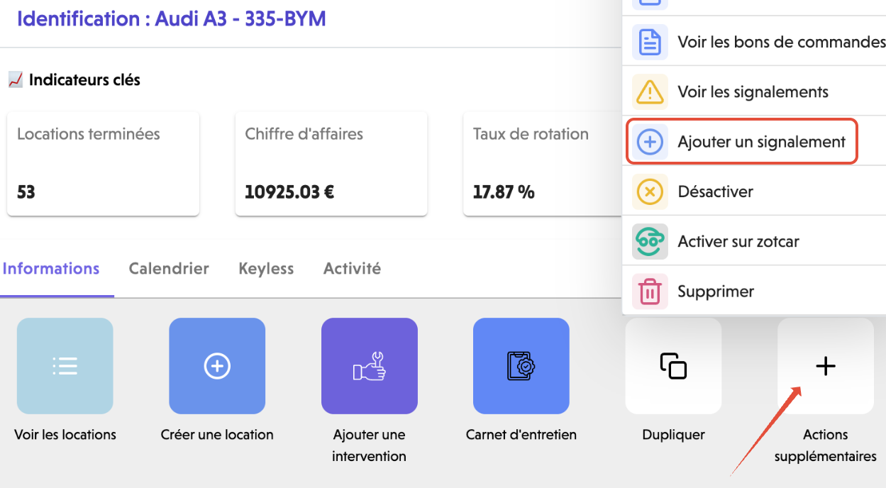886x488 pixels.
Task: Click the Créer une location plus tile
Action: point(217,365)
